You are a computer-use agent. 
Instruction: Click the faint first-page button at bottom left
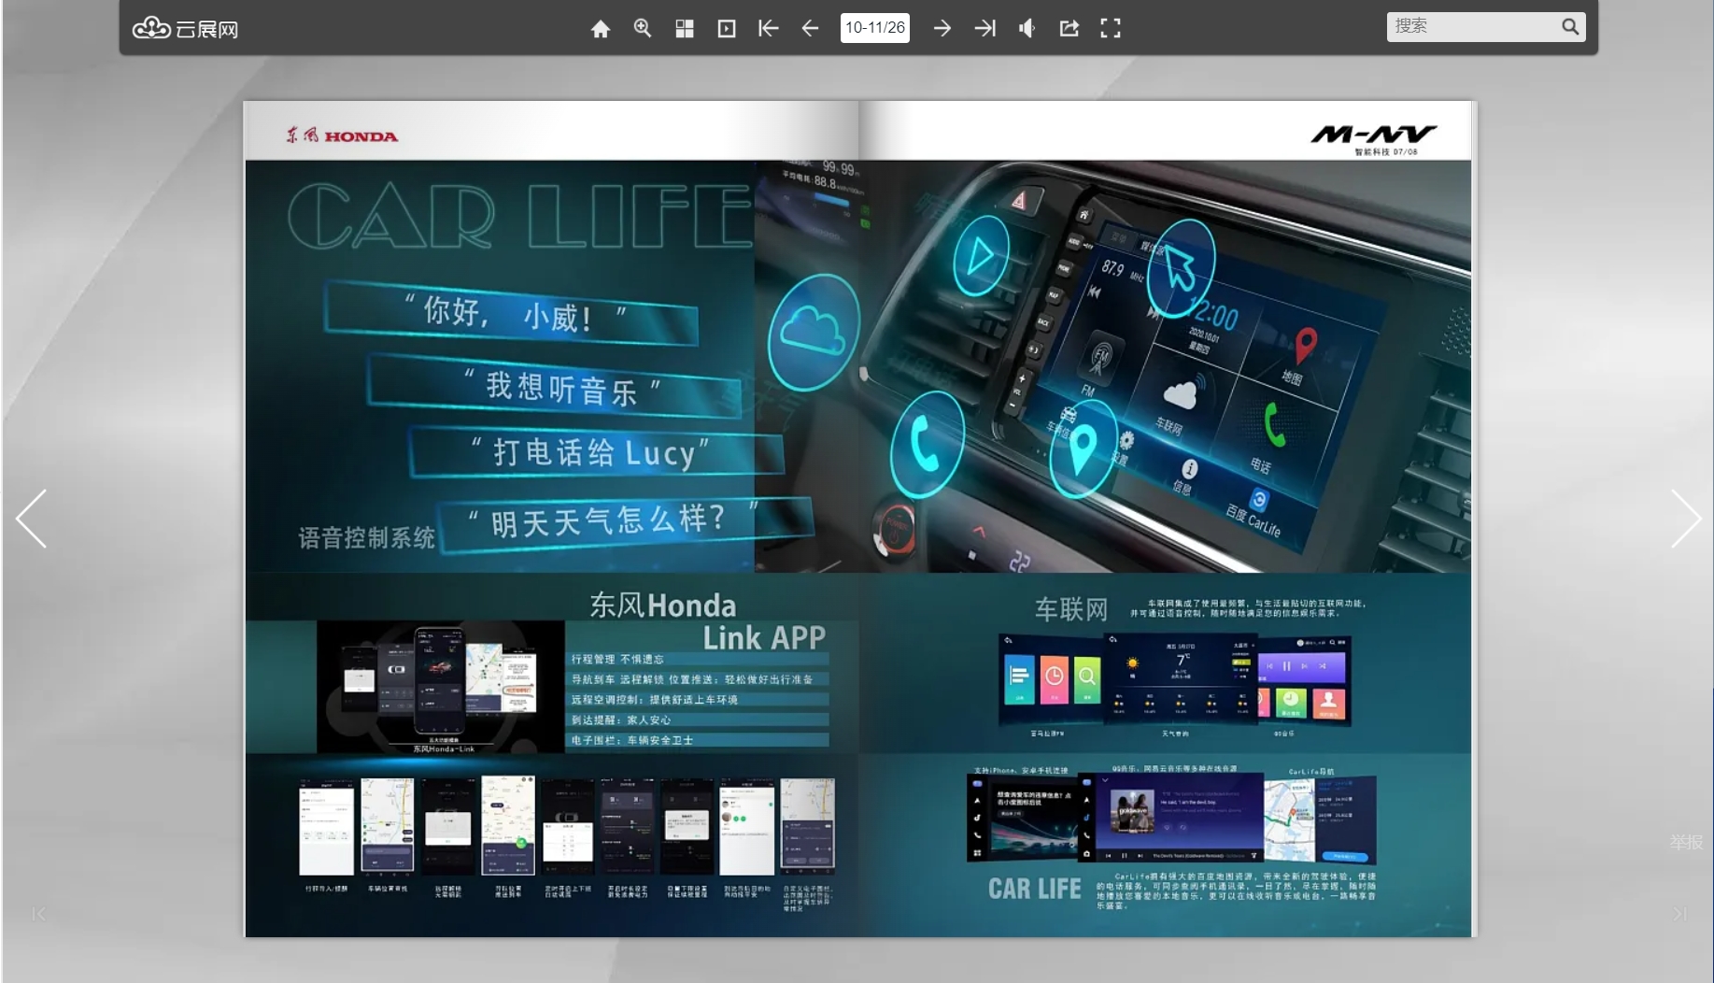(x=38, y=914)
